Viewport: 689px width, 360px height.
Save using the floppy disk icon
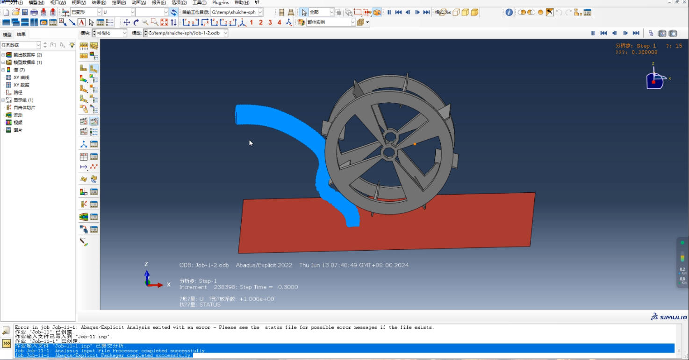25,12
